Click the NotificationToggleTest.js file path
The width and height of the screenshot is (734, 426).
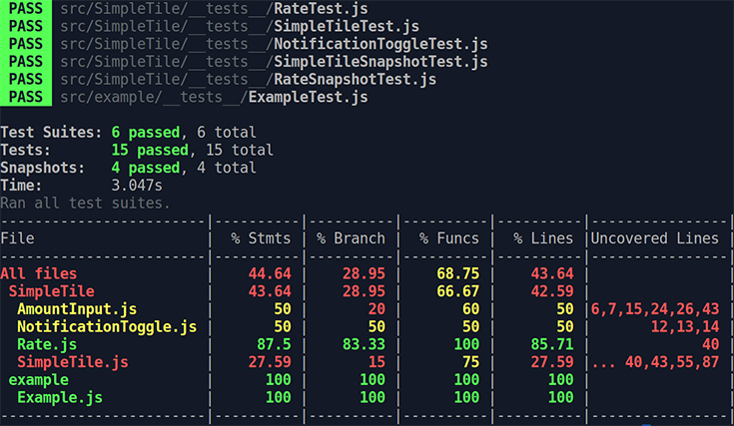[x=274, y=44]
